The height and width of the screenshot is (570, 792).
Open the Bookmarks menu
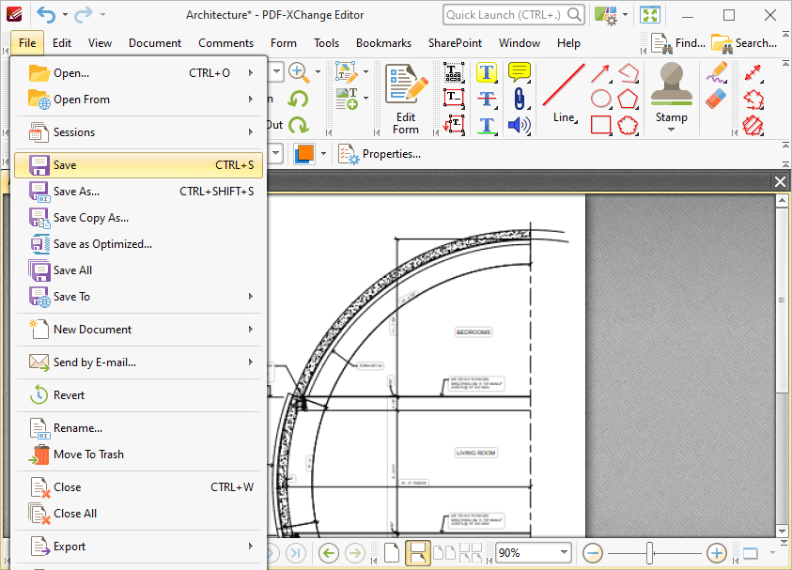pyautogui.click(x=383, y=43)
